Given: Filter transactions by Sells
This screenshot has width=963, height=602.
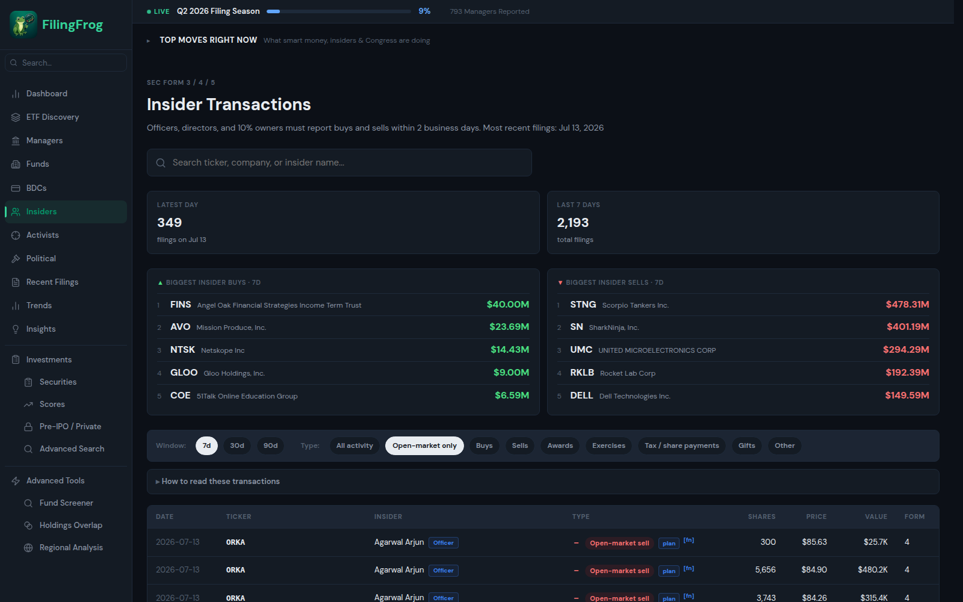Looking at the screenshot, I should (520, 445).
